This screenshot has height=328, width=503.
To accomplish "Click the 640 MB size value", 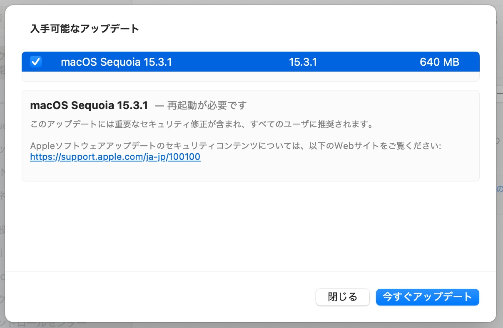I will tap(439, 62).
